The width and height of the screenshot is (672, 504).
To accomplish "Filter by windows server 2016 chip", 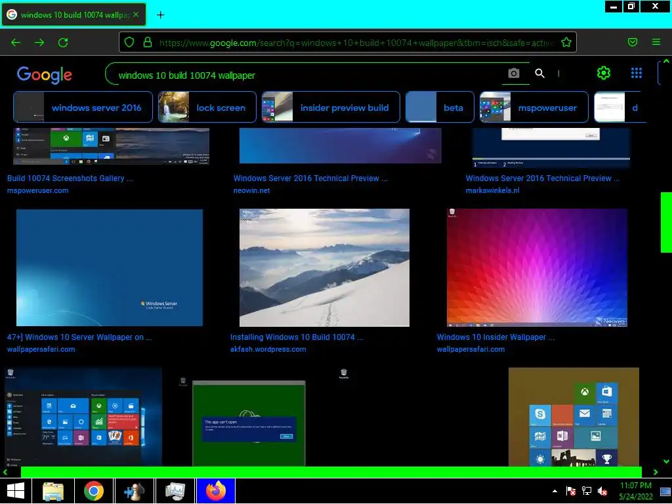I will point(83,107).
